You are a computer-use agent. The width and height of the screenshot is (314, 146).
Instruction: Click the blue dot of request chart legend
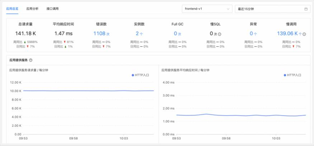coord(133,75)
